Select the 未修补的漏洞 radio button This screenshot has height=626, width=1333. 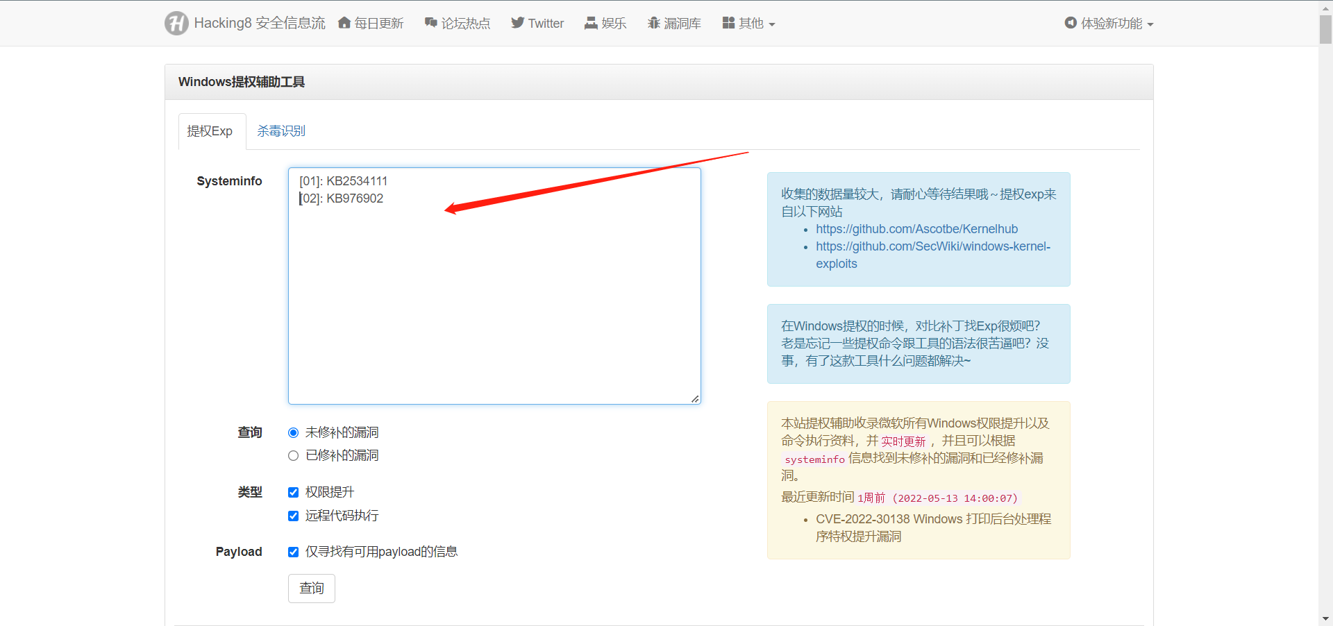point(293,433)
